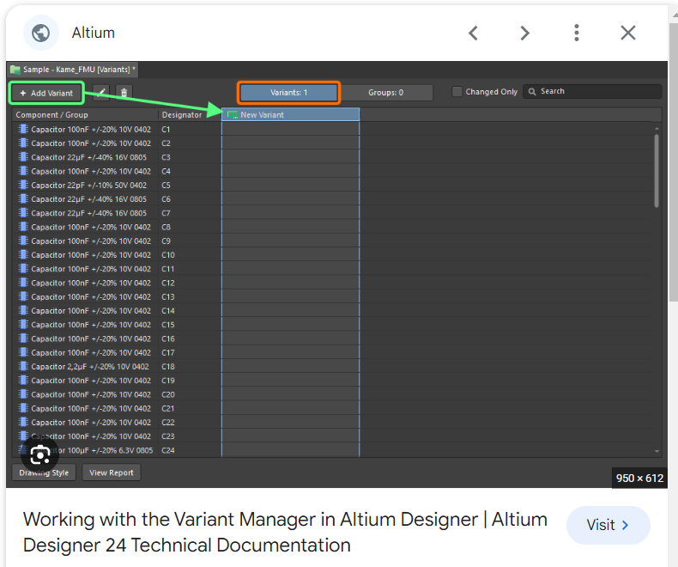Select the Capacitor 100nF row for C12
Image resolution: width=678 pixels, height=567 pixels.
coord(91,283)
